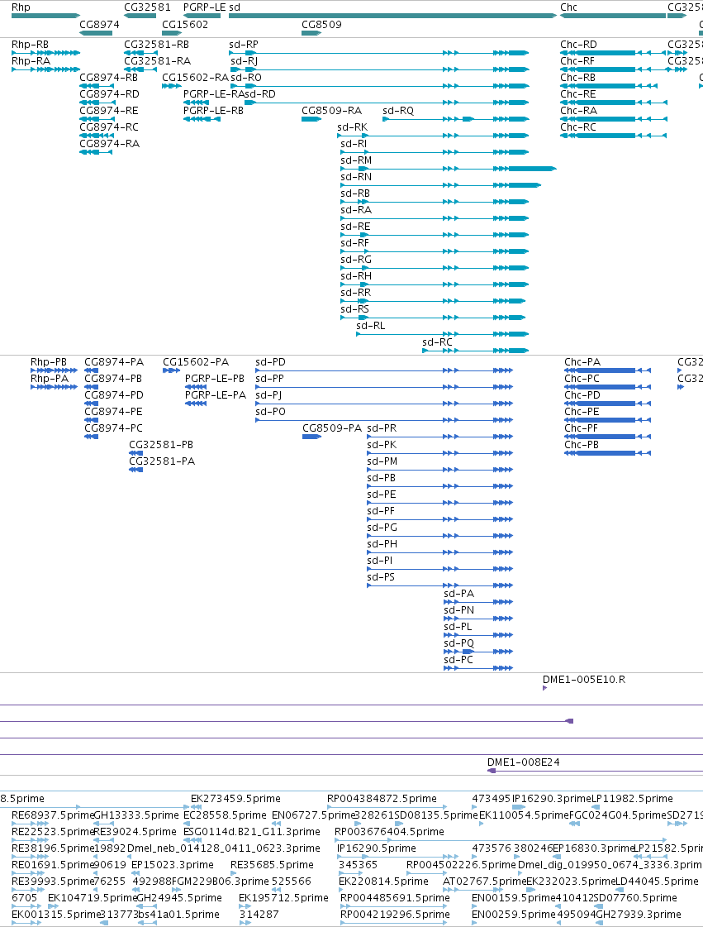This screenshot has height=927, width=703.
Task: Open the Chc-RD transcript label
Action: pyautogui.click(x=578, y=45)
